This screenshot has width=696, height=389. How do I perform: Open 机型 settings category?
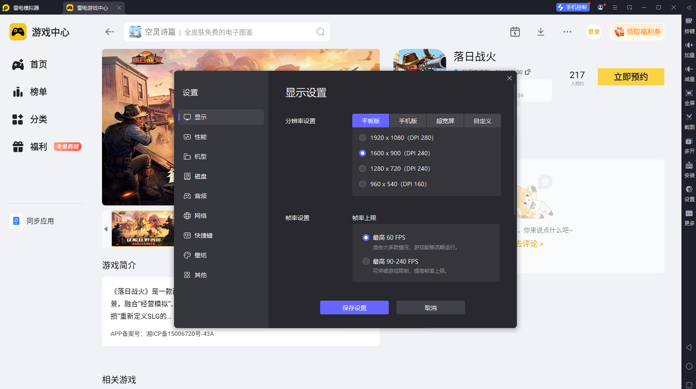221,157
